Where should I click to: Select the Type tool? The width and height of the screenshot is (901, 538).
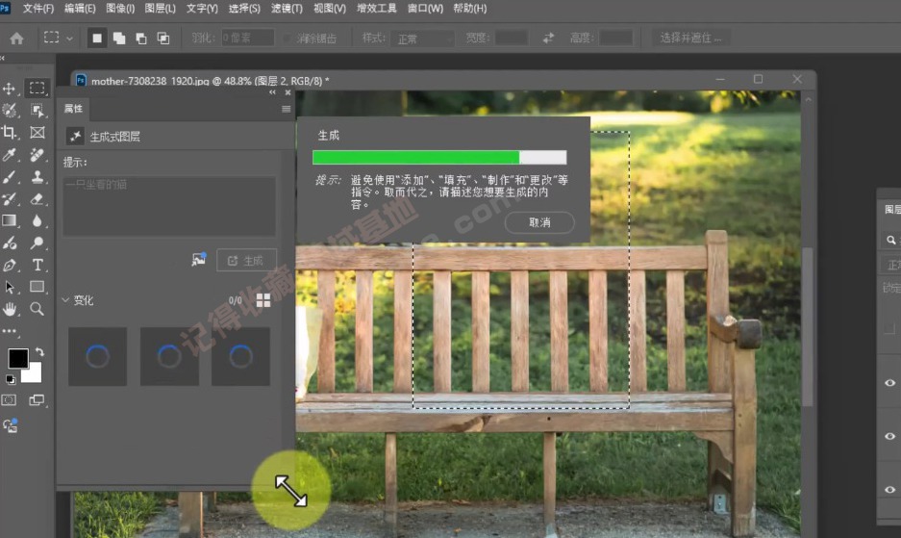pyautogui.click(x=38, y=265)
